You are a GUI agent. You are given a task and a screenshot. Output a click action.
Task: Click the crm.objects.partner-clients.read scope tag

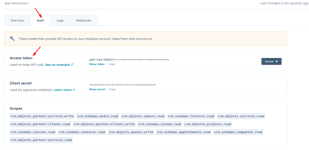40,124
